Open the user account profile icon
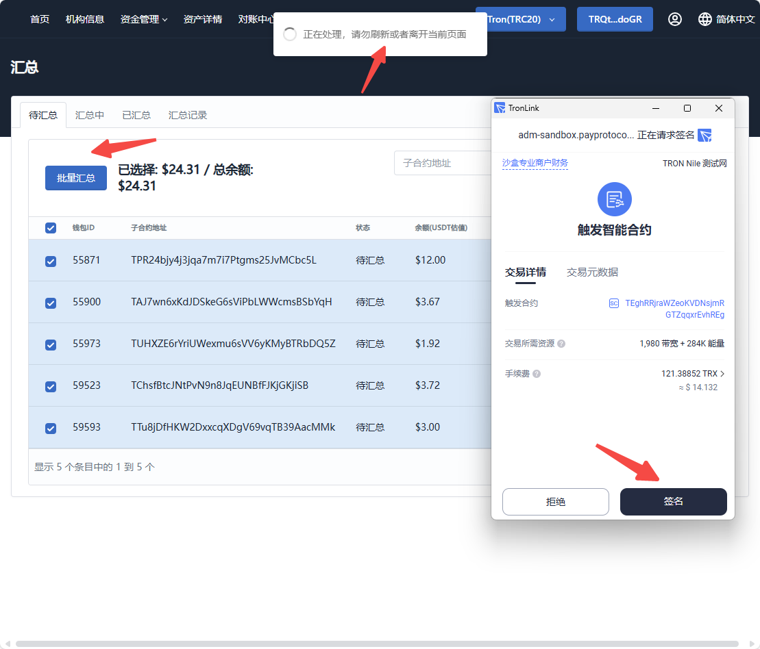 [x=675, y=19]
